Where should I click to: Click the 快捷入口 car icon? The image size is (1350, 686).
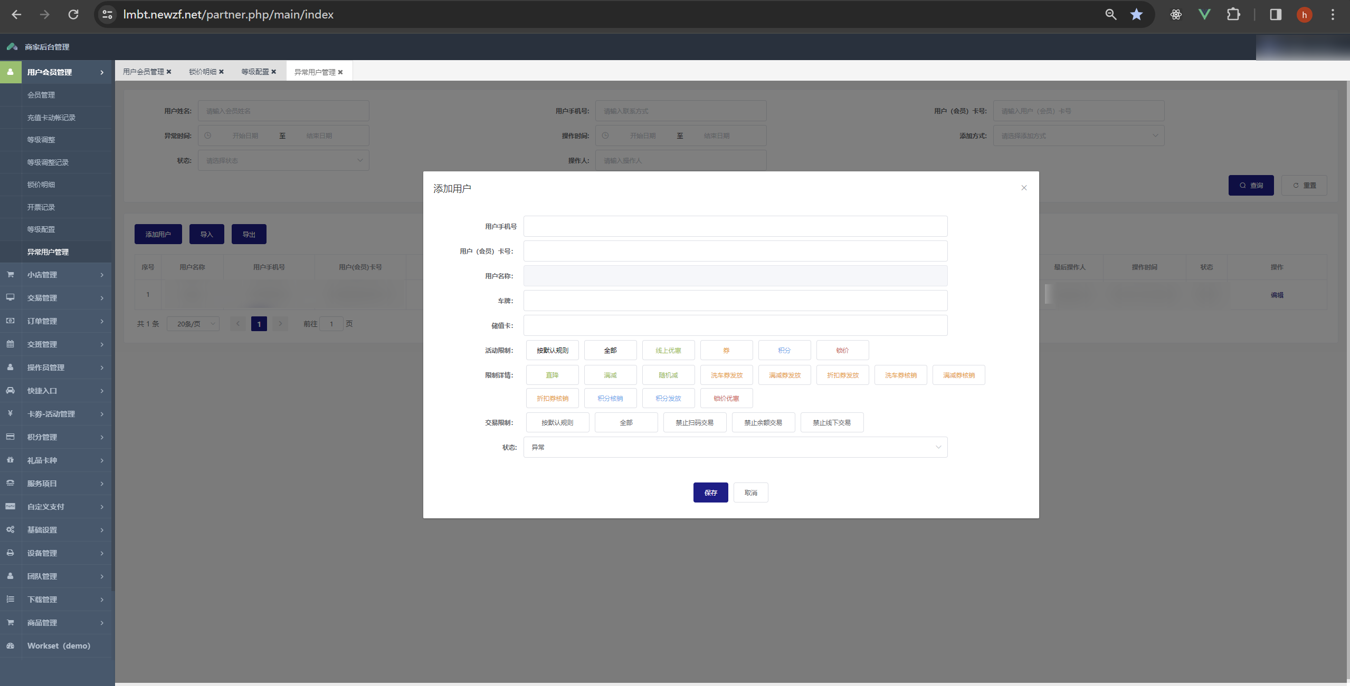click(x=11, y=390)
